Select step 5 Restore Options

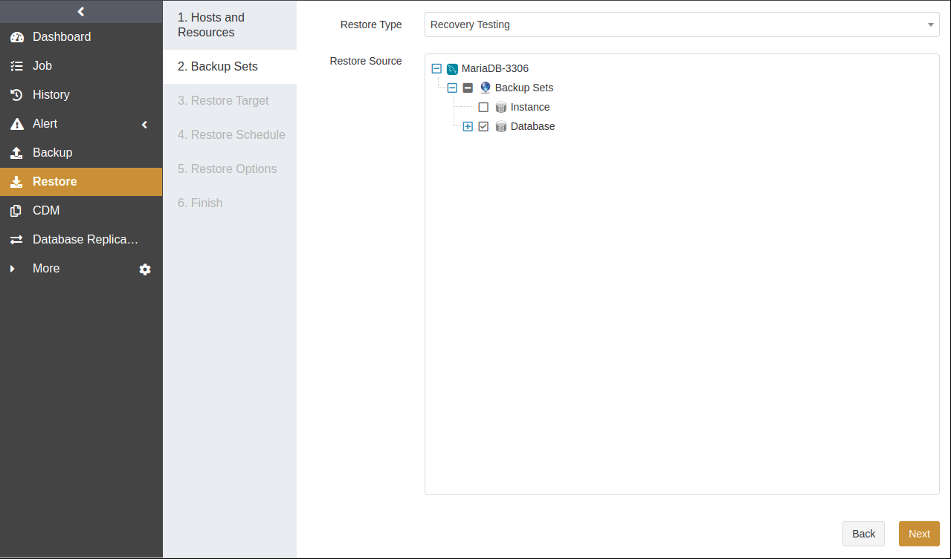[x=230, y=169]
